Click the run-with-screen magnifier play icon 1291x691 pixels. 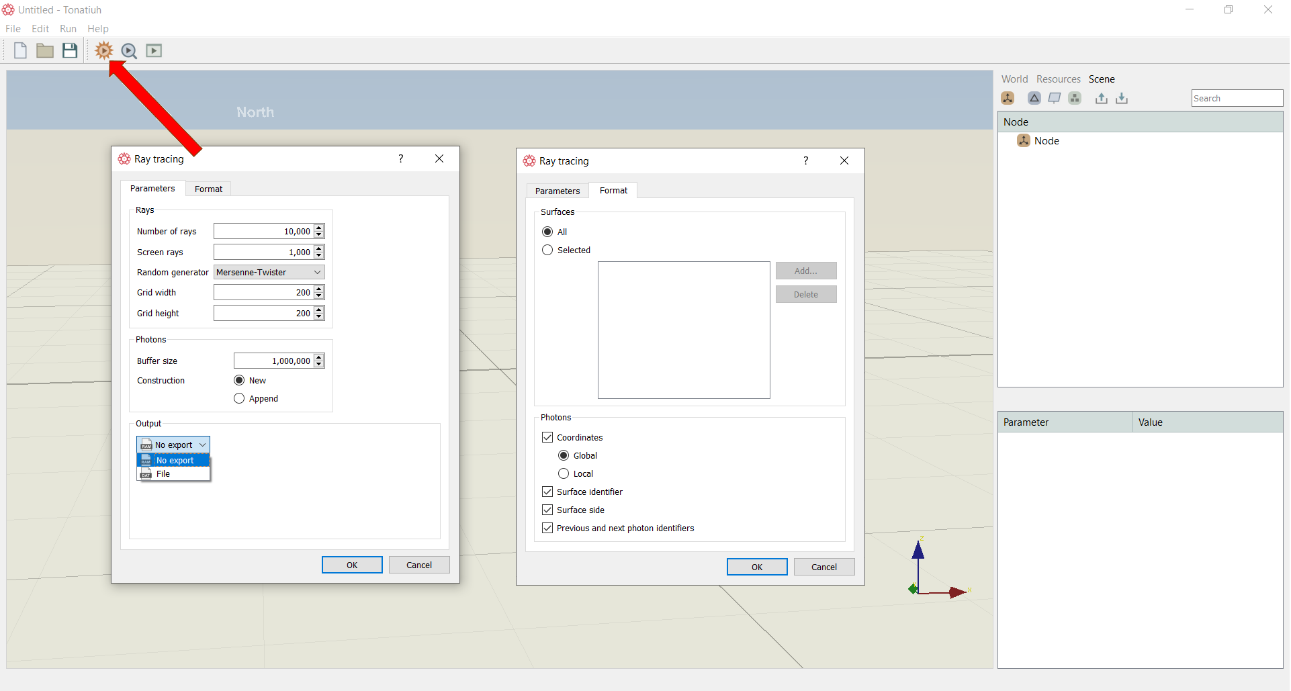coord(129,51)
